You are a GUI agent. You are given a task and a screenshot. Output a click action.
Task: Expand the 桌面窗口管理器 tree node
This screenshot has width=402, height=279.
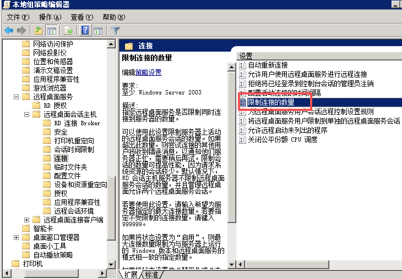pos(16,237)
